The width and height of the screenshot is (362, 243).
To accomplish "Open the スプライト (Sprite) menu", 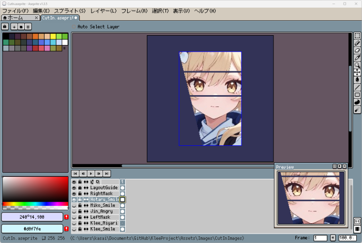I will tap(69, 10).
